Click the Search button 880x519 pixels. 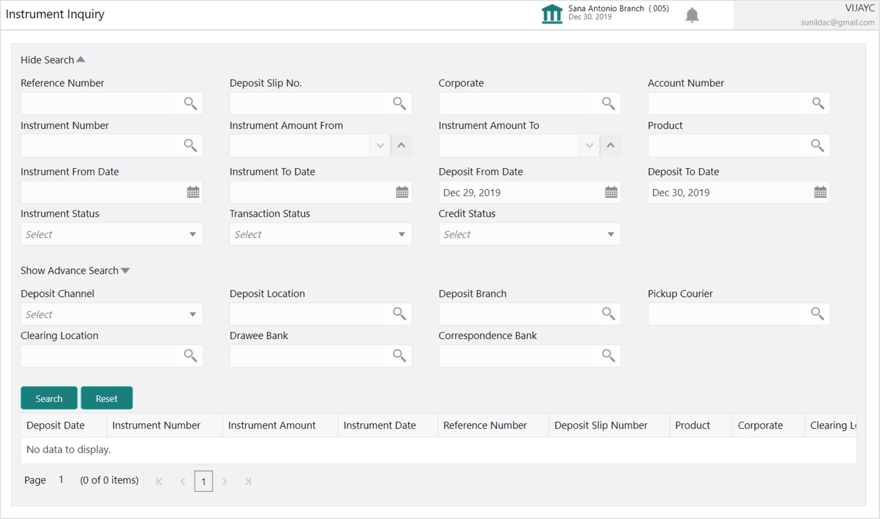point(49,398)
